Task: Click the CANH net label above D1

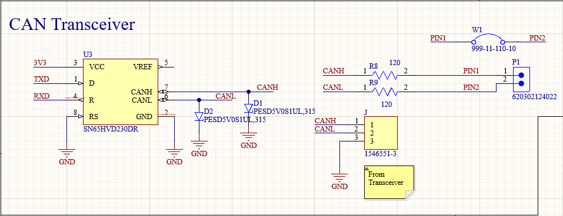Action: 267,87
